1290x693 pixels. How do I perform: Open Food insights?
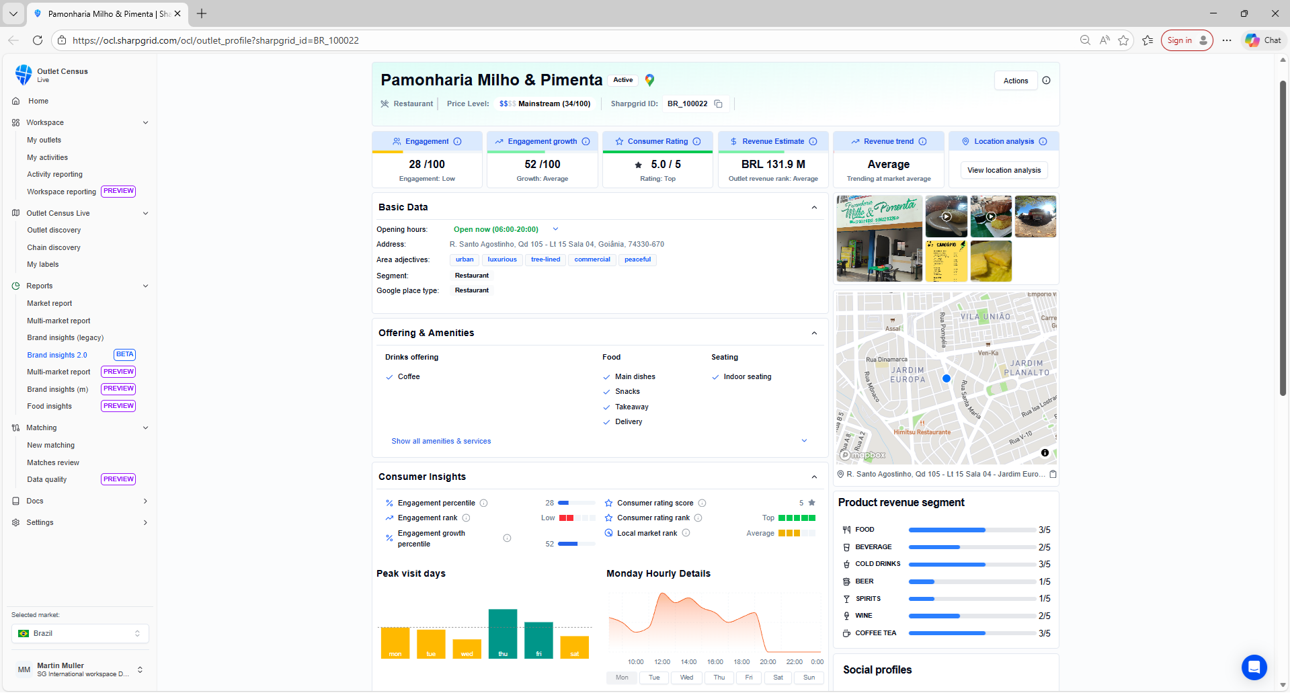click(x=50, y=406)
